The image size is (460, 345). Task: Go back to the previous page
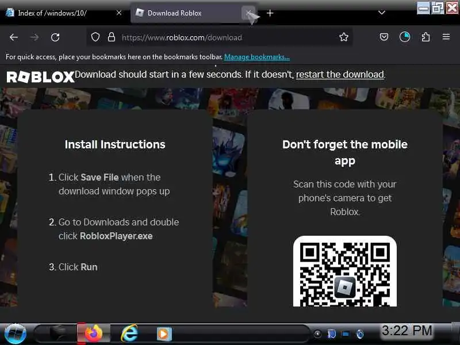coord(13,37)
